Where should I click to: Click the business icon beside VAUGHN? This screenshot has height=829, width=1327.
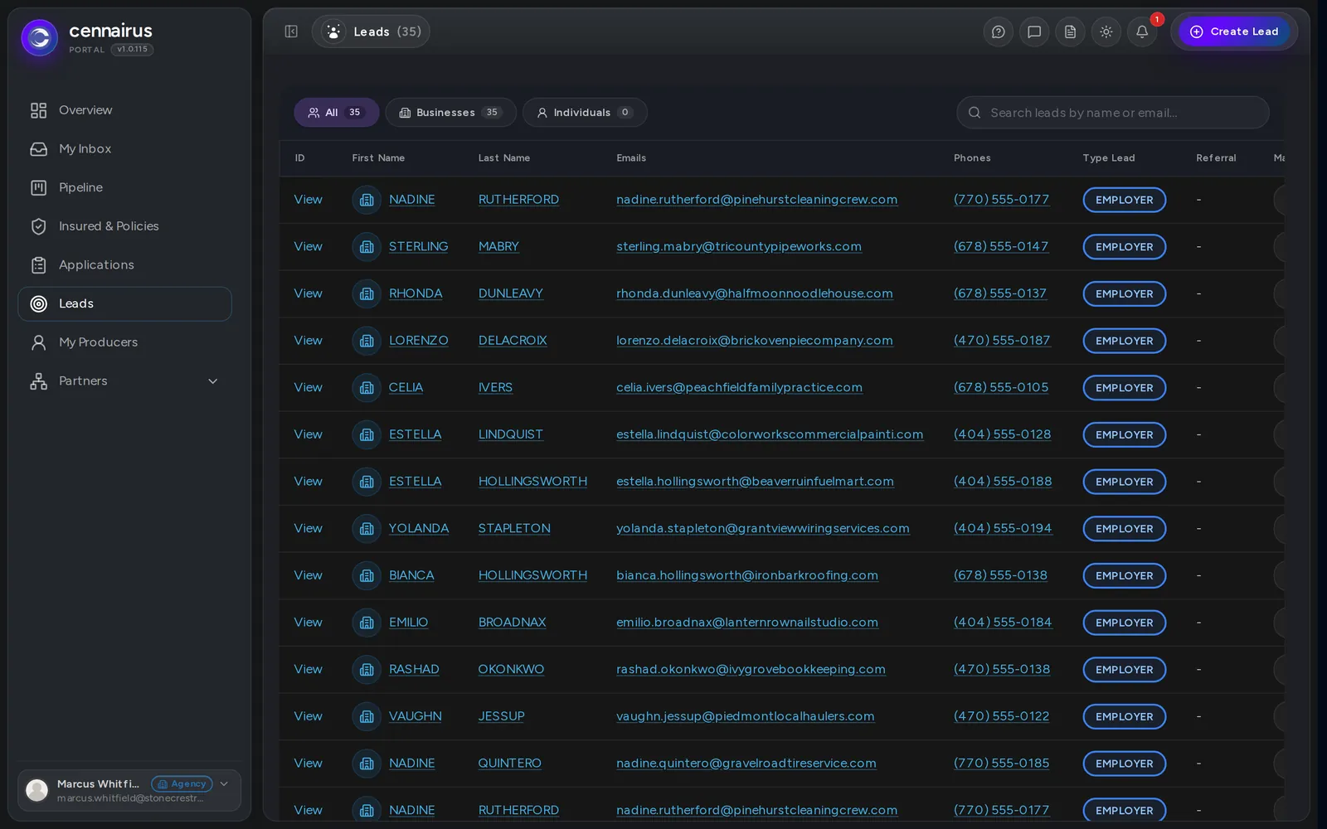click(x=367, y=716)
